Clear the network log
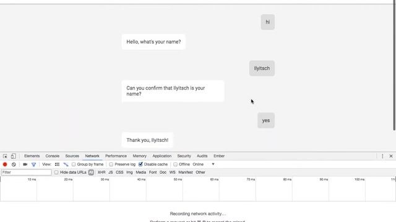This screenshot has height=222, width=396. [x=14, y=165]
